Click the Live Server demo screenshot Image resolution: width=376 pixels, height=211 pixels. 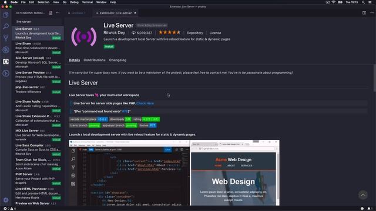tap(174, 173)
